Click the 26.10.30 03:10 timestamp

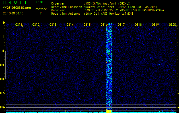coord(13,13)
